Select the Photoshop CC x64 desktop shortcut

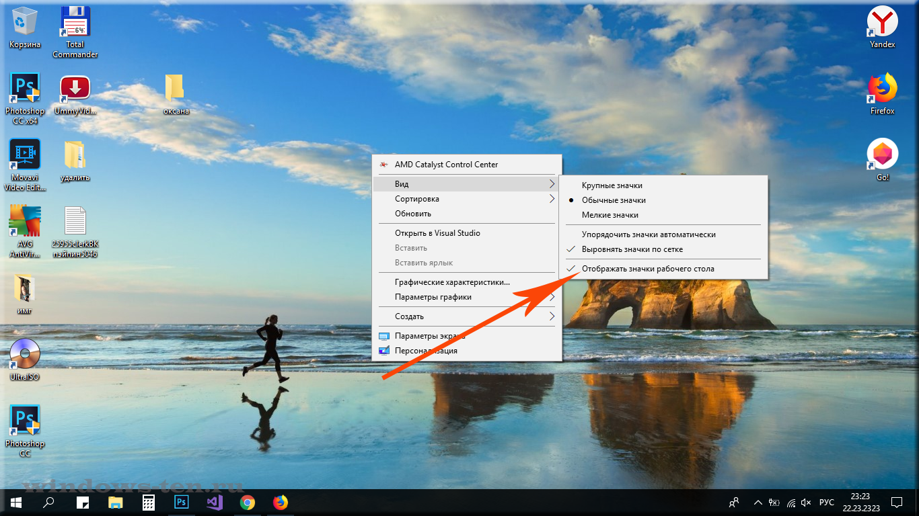tap(25, 98)
